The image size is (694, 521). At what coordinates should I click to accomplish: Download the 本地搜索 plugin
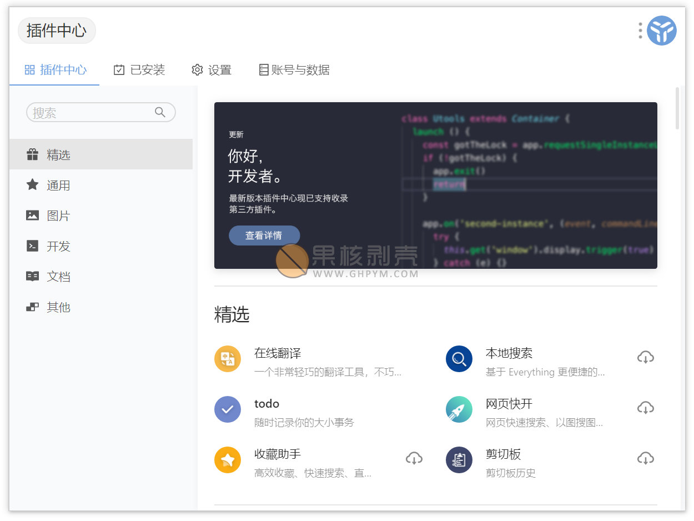(645, 357)
